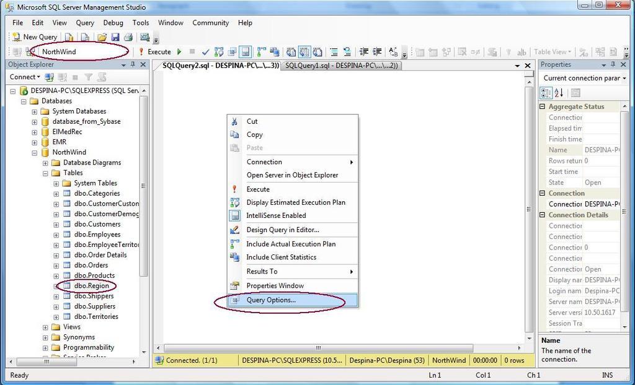Click the Save floppy disk icon
Screen dimensions: 635x385
pyautogui.click(x=115, y=37)
